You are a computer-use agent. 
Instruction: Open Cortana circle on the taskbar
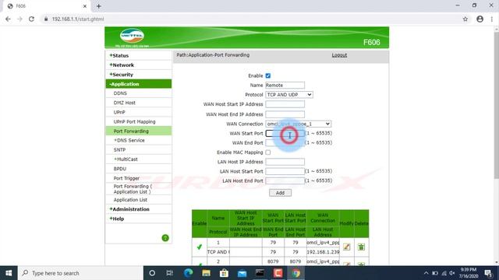(152, 273)
